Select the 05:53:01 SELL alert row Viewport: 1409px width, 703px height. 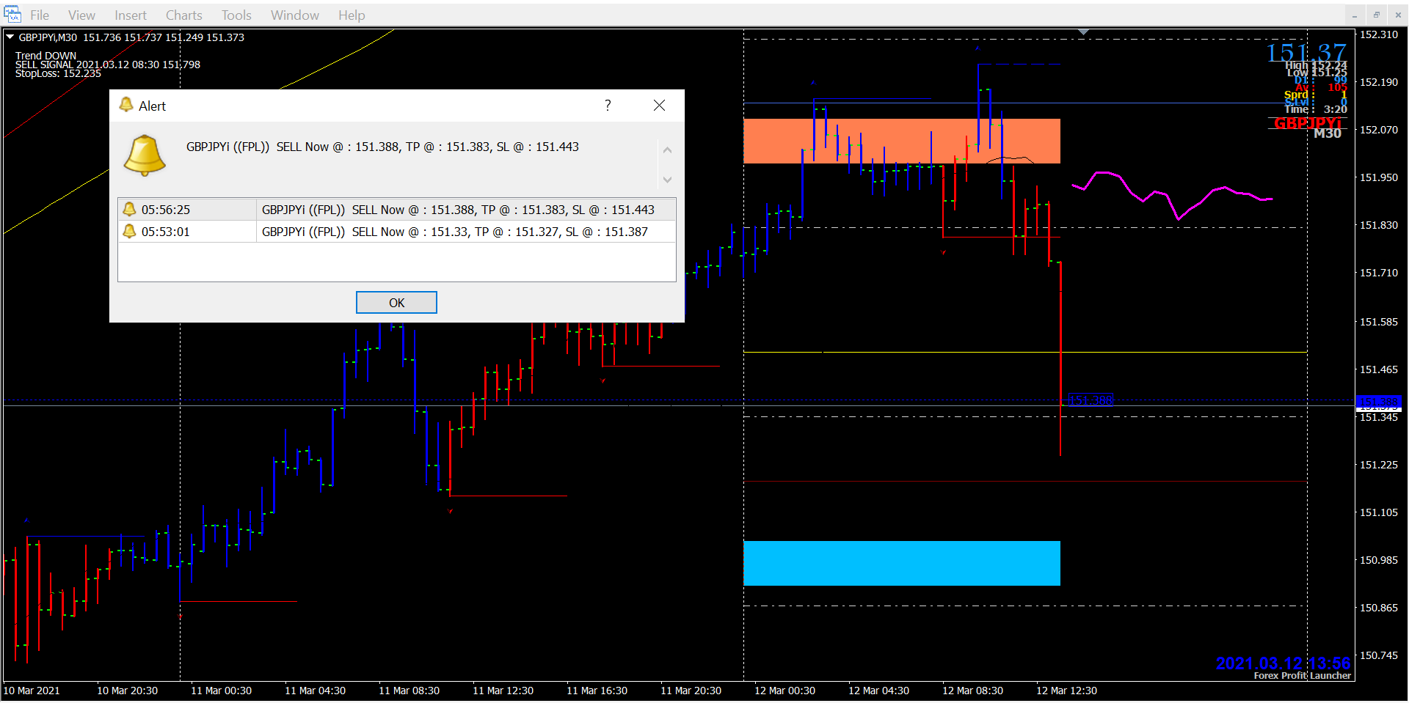click(454, 232)
